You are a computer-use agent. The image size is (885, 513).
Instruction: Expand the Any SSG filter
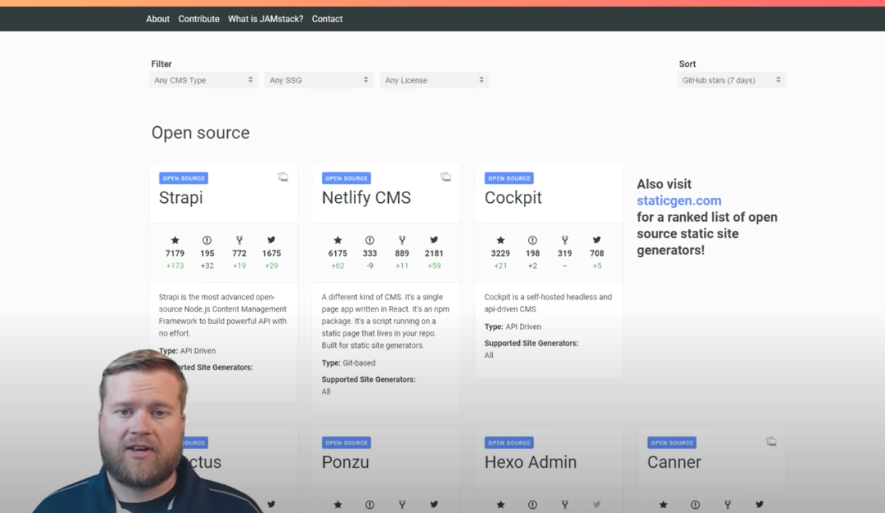point(319,80)
